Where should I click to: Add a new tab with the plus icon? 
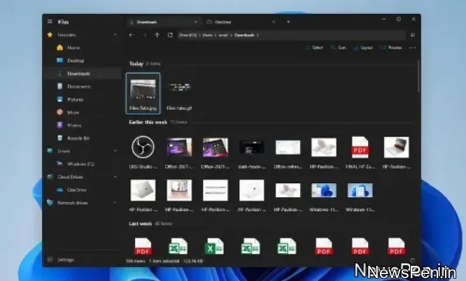288,22
